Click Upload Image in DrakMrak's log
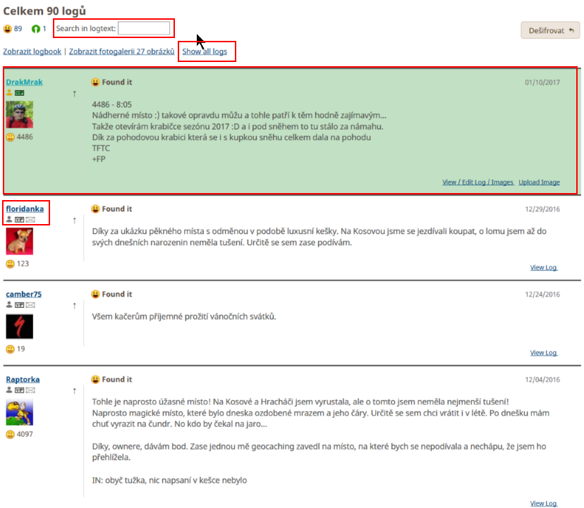584x508 pixels. (x=539, y=182)
